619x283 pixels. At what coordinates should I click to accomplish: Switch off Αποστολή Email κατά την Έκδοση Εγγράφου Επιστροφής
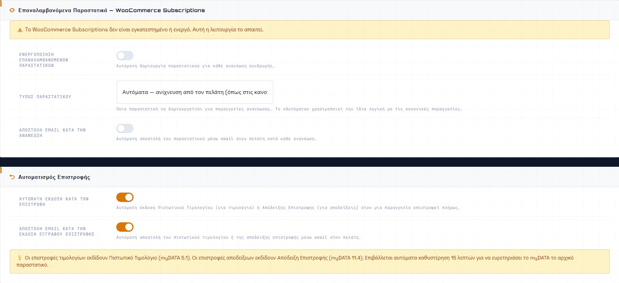pos(125,227)
